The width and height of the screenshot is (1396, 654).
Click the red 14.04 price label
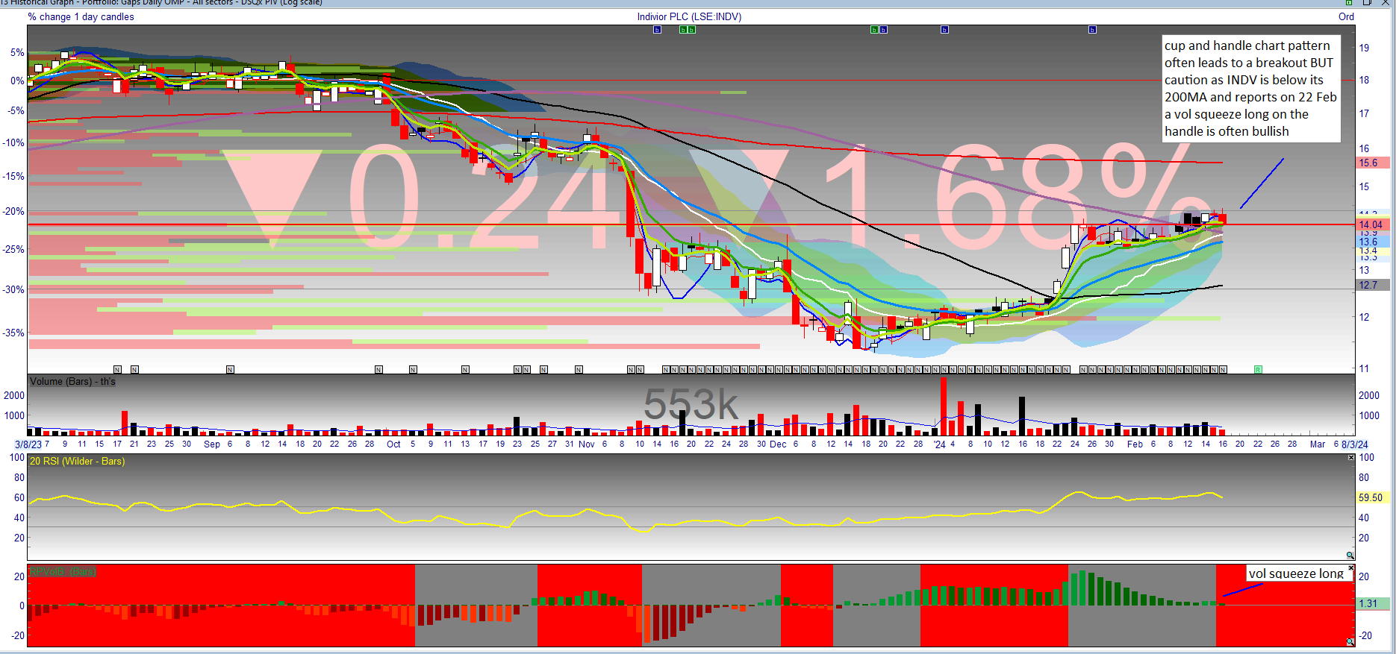[1371, 224]
